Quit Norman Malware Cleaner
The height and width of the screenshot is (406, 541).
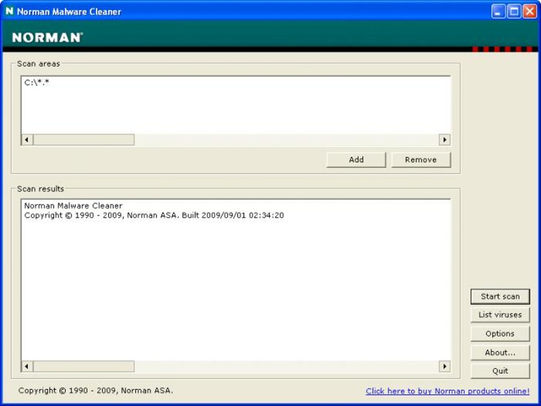(500, 371)
